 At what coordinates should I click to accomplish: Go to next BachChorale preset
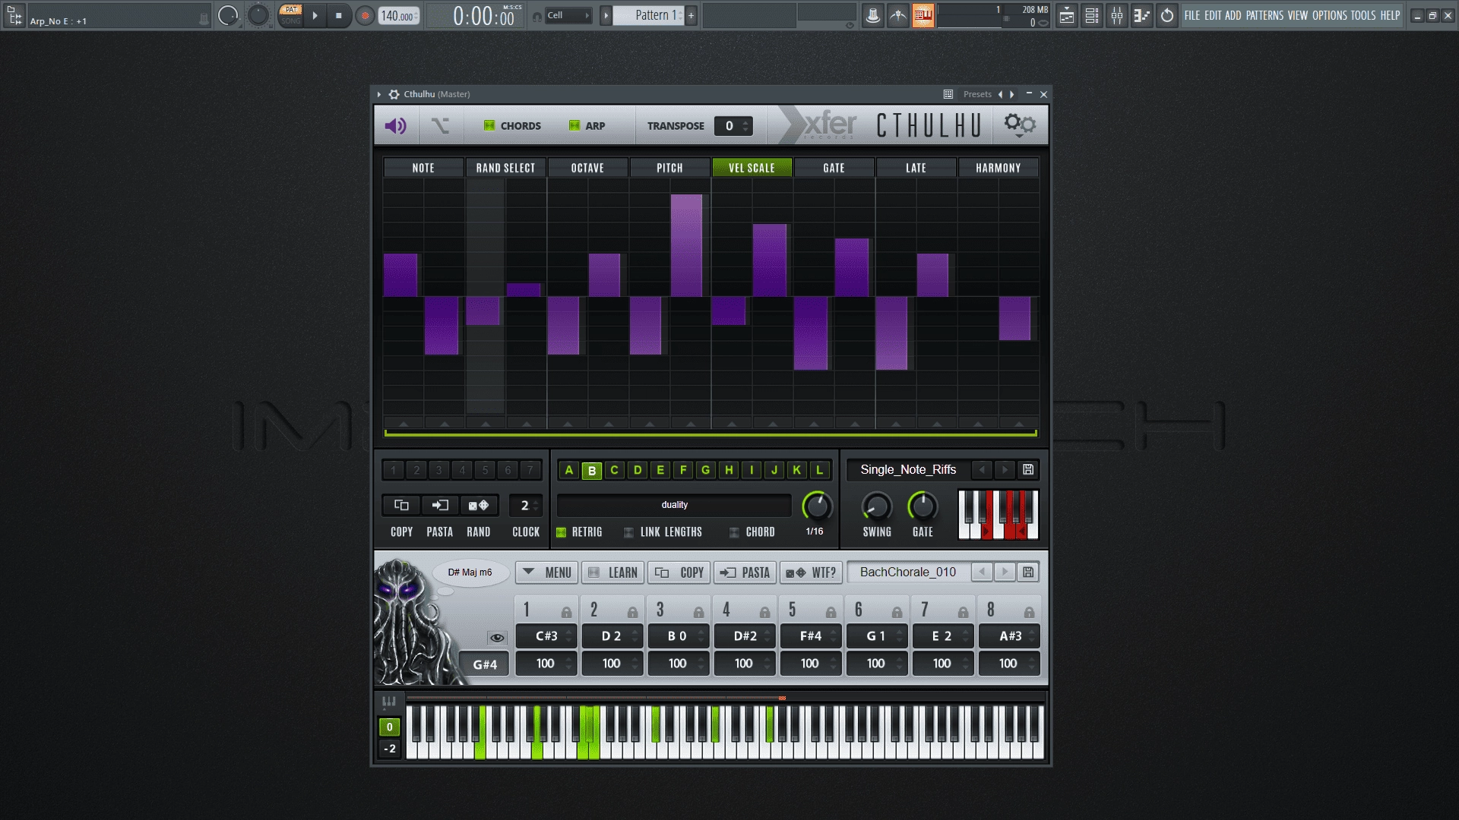click(1005, 572)
